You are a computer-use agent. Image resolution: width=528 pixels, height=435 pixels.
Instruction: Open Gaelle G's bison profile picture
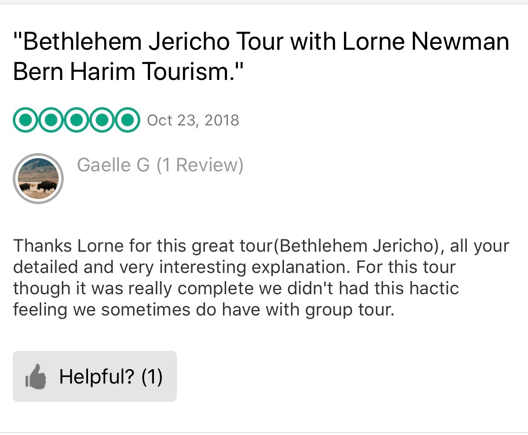(x=38, y=179)
